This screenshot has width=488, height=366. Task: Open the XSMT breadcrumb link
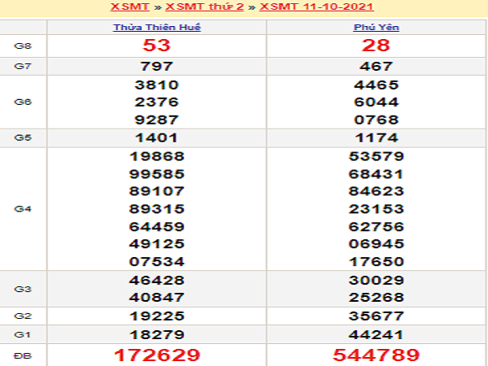[x=130, y=7]
